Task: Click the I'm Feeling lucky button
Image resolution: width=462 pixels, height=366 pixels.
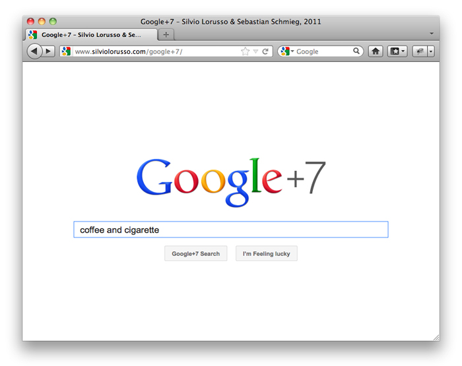Action: [267, 253]
